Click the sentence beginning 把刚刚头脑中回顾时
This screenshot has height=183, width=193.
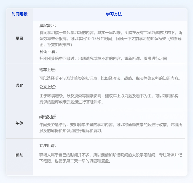click(103, 58)
